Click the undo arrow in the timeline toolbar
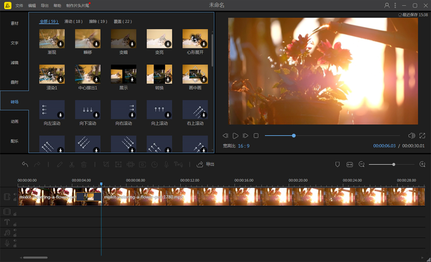 pyautogui.click(x=25, y=164)
